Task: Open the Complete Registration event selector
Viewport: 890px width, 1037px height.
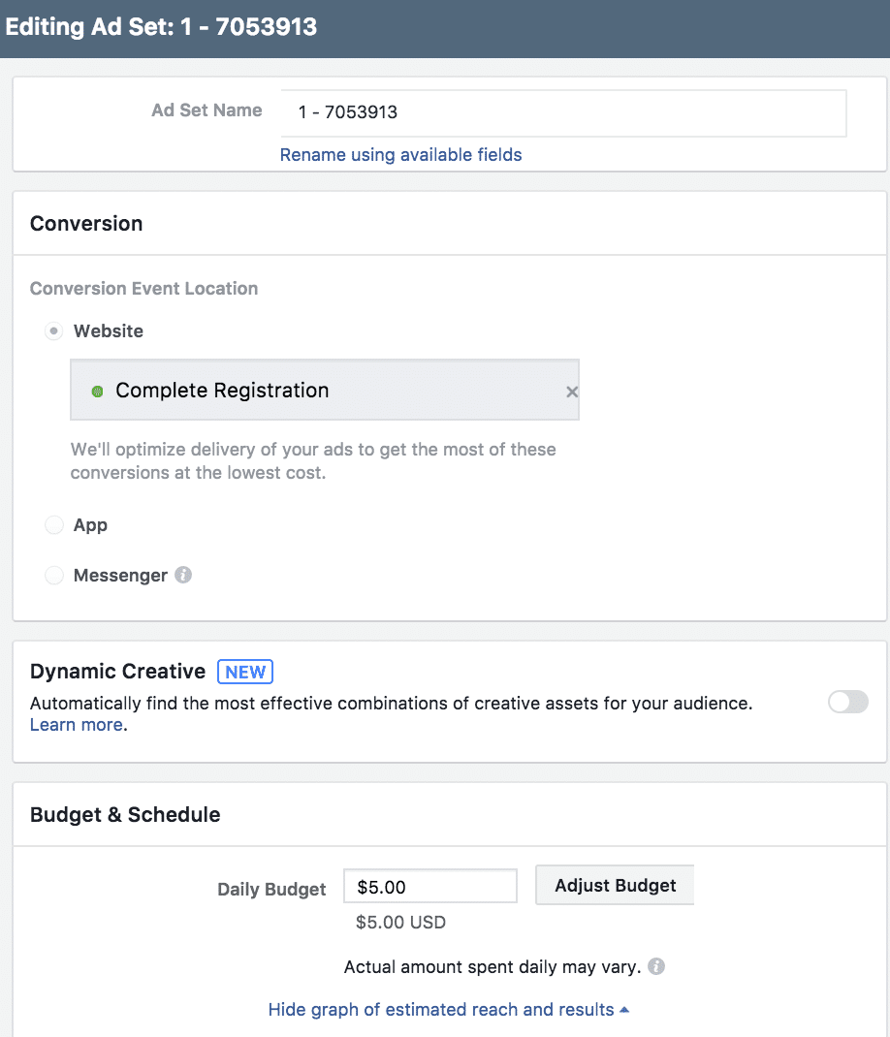Action: tap(324, 391)
